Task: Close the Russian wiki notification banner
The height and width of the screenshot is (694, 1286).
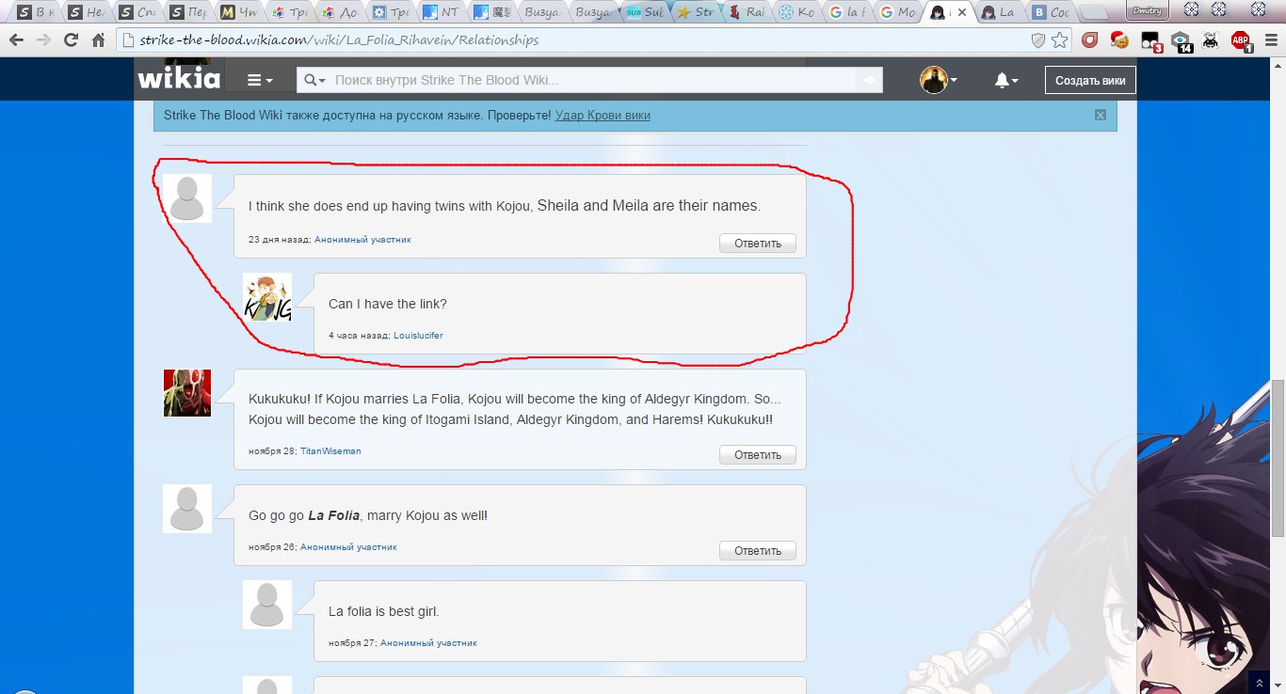Action: tap(1100, 115)
